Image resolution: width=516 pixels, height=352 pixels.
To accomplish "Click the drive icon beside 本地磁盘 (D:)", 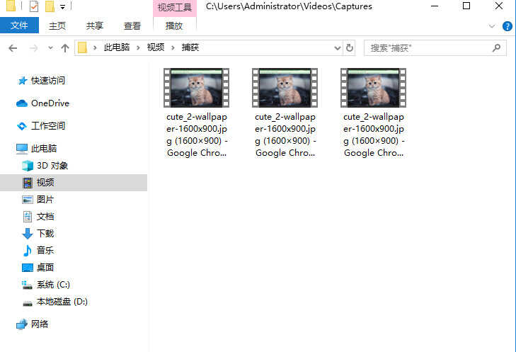I will click(x=28, y=303).
